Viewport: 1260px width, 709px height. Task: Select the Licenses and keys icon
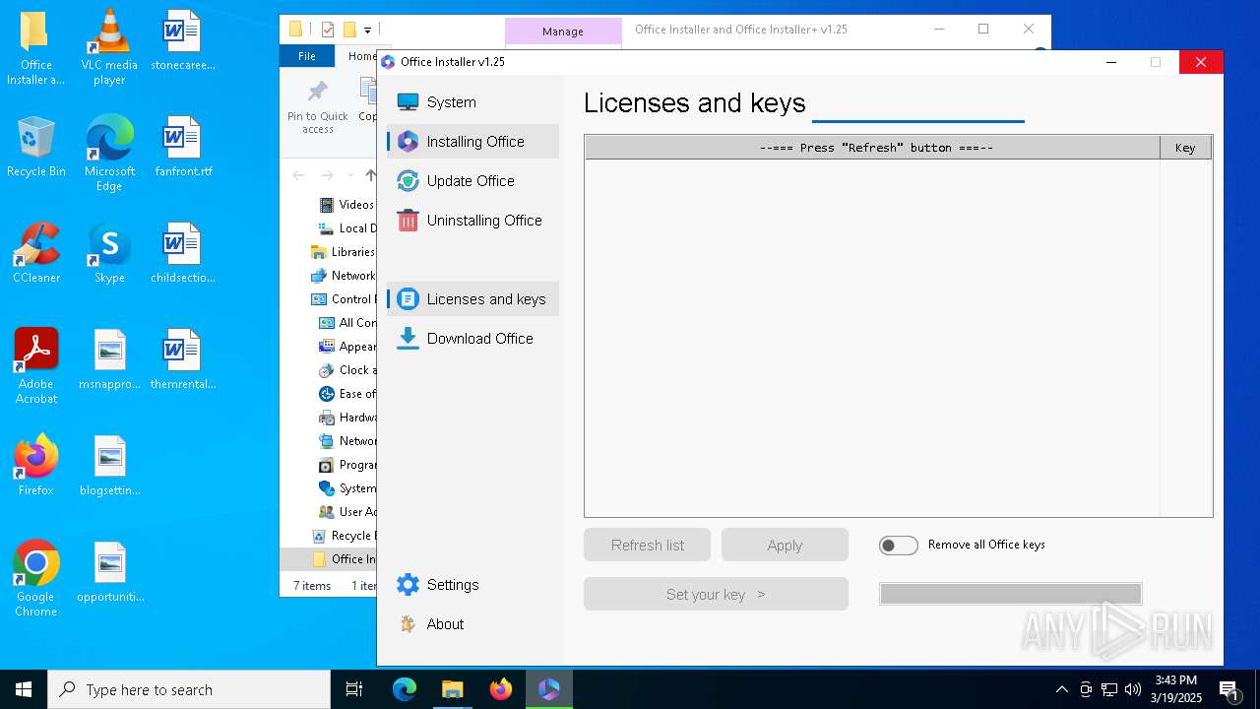click(408, 299)
